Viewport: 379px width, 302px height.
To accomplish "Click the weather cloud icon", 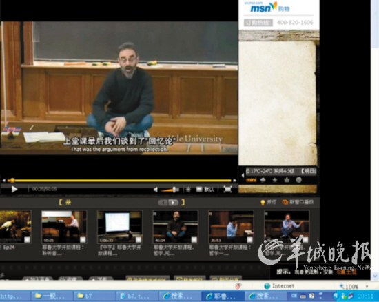I will click(x=263, y=180).
